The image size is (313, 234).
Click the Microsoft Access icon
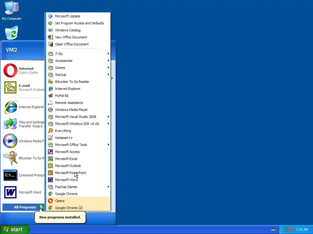[50, 152]
